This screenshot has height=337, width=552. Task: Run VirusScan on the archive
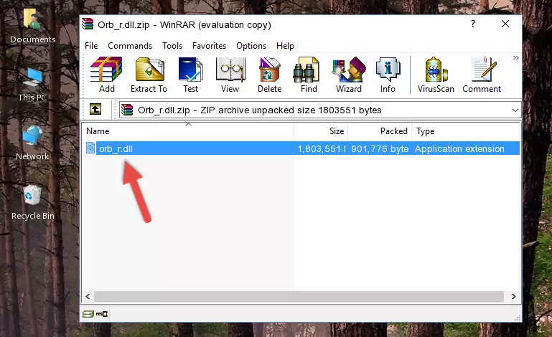[436, 75]
